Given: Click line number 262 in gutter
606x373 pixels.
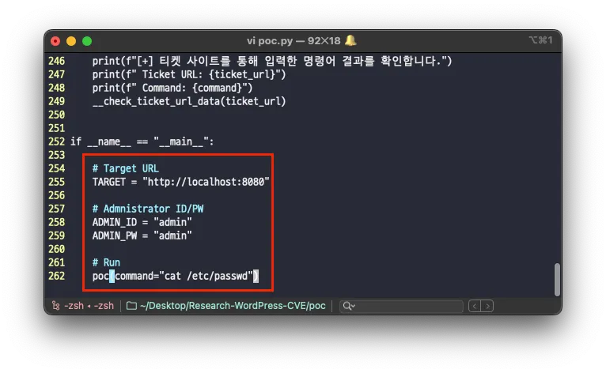Looking at the screenshot, I should [x=56, y=276].
